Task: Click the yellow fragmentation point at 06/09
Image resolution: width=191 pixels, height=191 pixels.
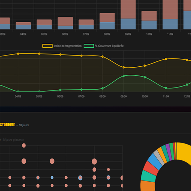Action: (x=60, y=55)
